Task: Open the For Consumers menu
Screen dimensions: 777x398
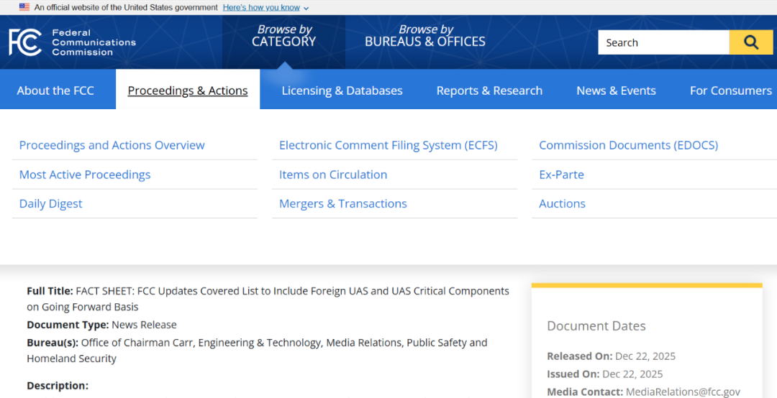Action: 730,91
